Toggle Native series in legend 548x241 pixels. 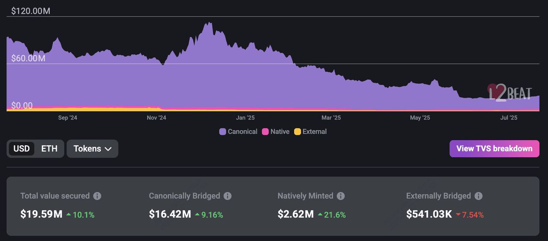point(276,132)
